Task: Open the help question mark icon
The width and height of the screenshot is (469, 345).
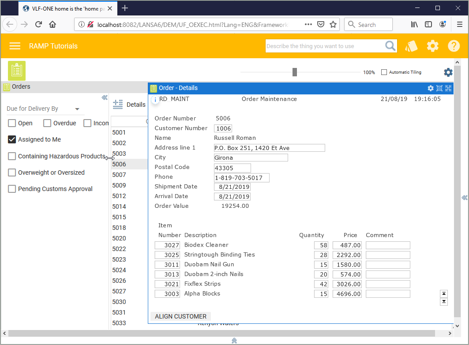Action: (454, 46)
